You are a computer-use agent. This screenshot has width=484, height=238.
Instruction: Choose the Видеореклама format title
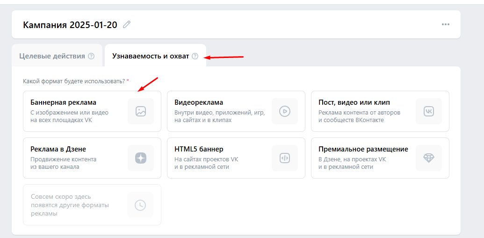point(199,102)
